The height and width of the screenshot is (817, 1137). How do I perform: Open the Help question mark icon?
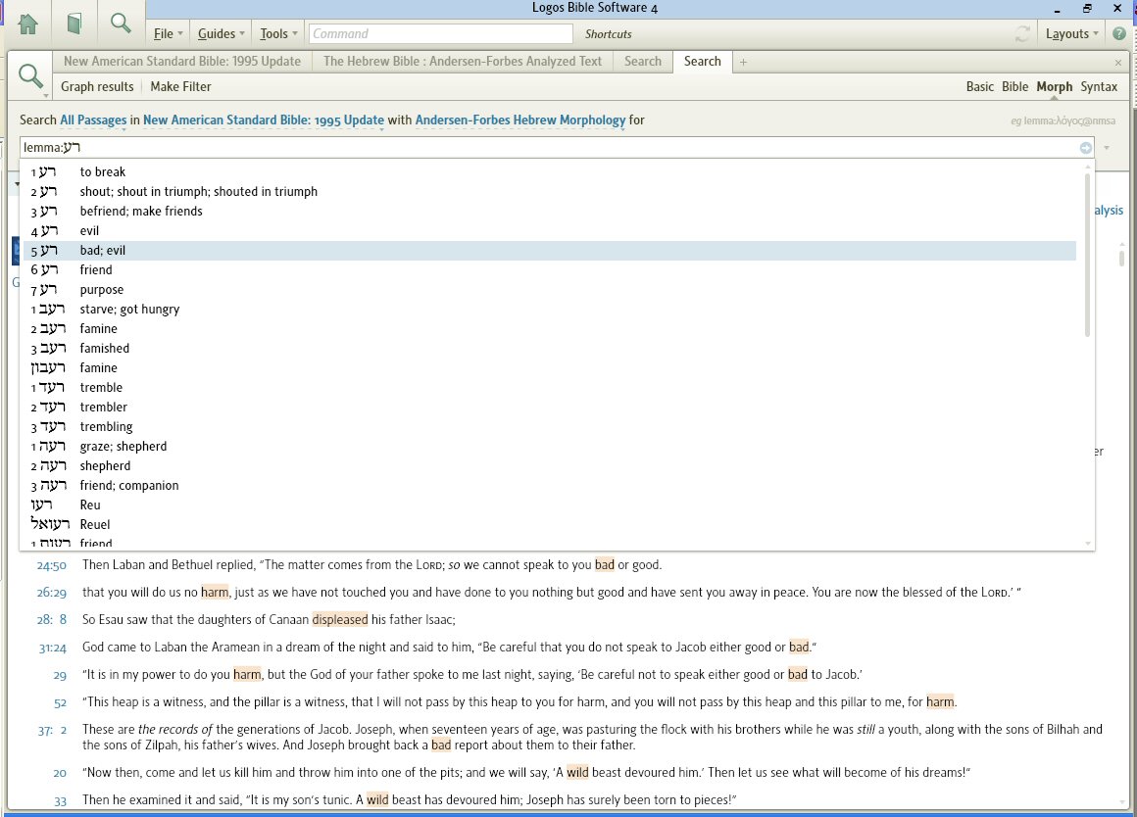[1119, 33]
